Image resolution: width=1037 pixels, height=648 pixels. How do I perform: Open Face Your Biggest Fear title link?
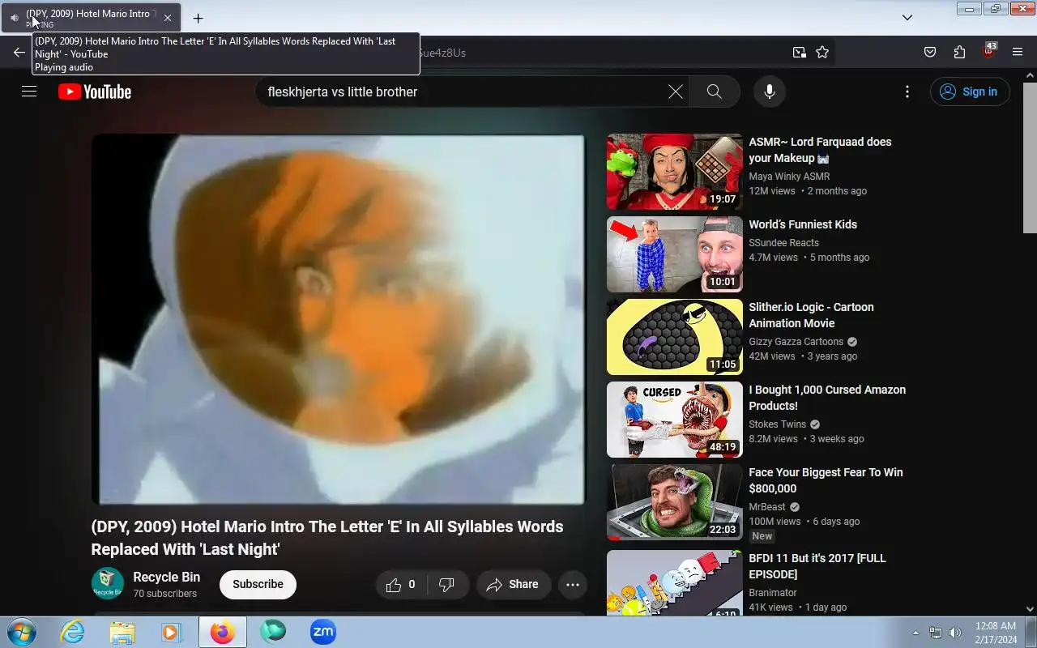click(x=826, y=480)
